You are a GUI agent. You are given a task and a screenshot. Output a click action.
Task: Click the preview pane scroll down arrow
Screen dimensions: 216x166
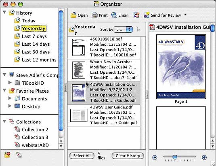[x=213, y=146]
